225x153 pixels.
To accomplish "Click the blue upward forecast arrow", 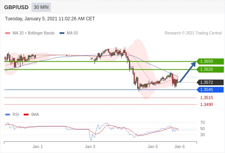I will click(x=188, y=72).
